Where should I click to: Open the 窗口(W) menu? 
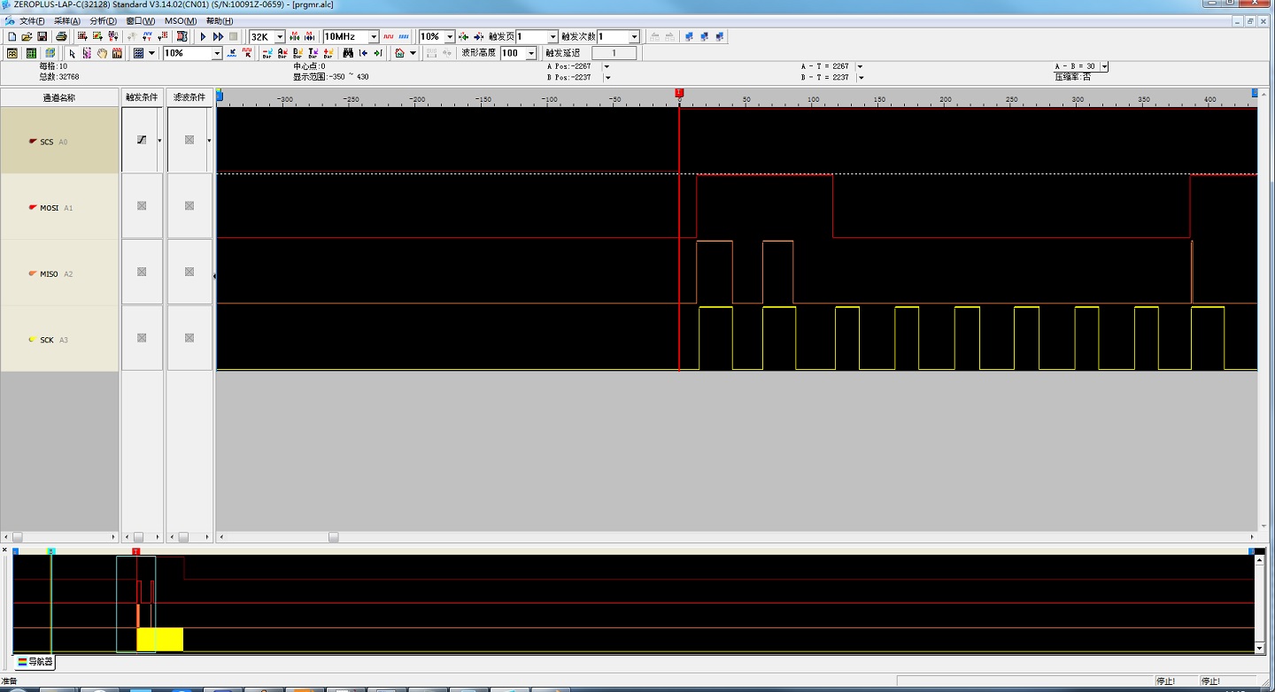(140, 20)
